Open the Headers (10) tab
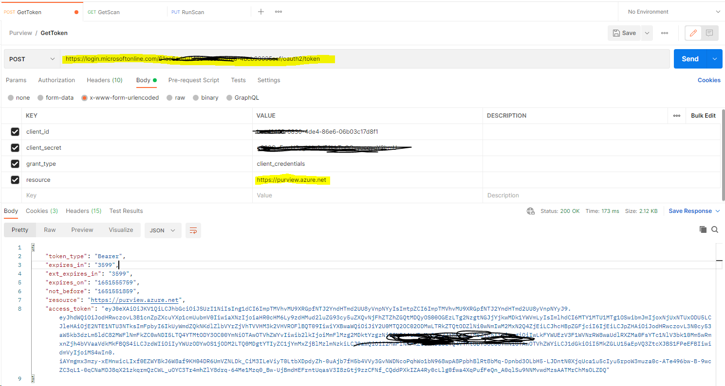The width and height of the screenshot is (725, 386). tap(105, 80)
